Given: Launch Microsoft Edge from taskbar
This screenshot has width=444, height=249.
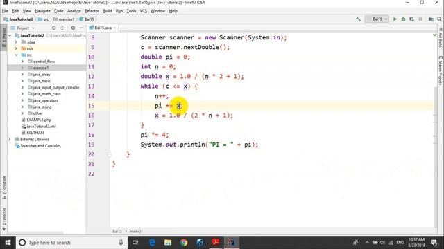Looking at the screenshot, I should click(x=152, y=243).
